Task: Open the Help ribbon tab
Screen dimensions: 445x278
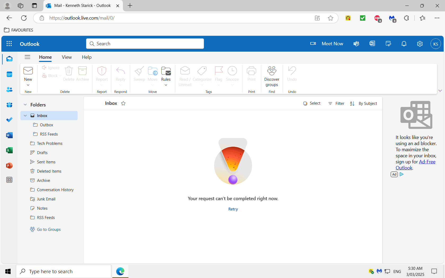Action: coord(87,57)
